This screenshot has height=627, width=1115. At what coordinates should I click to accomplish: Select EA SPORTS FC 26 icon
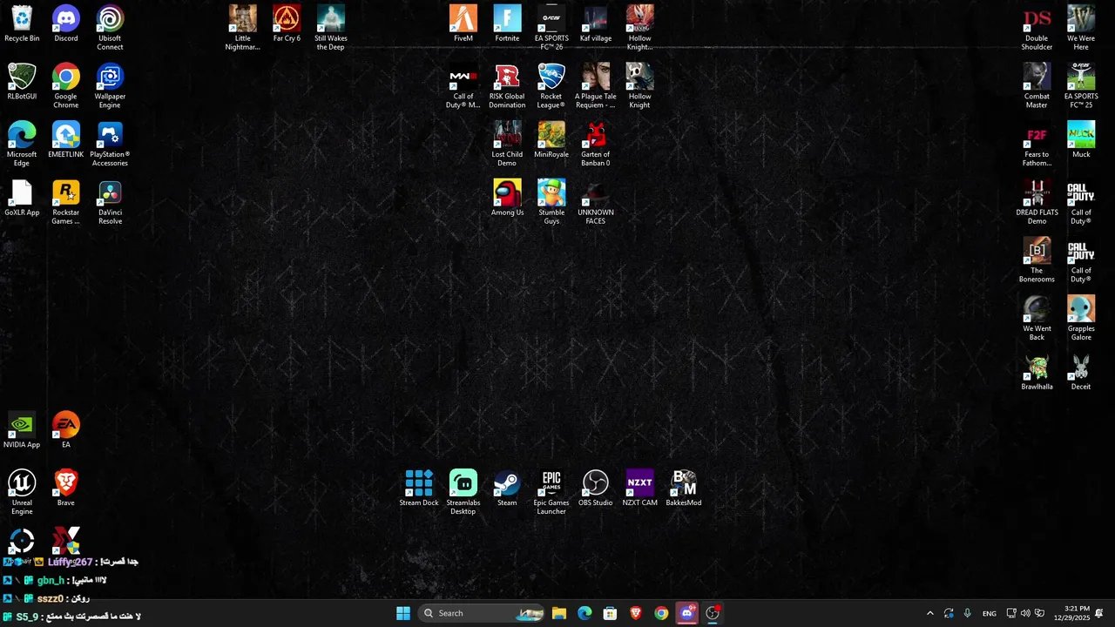551,28
